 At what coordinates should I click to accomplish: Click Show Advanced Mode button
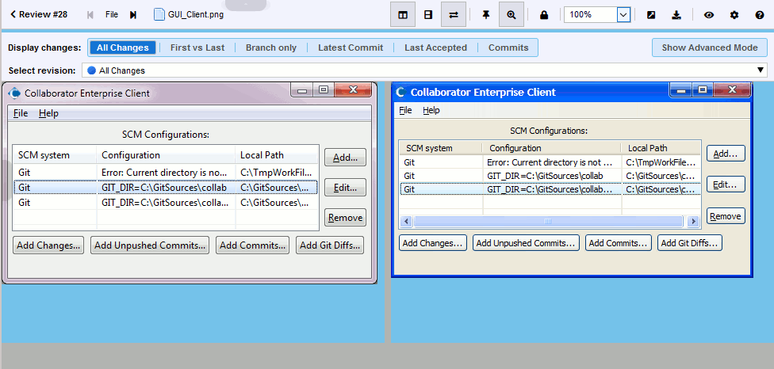click(x=709, y=48)
